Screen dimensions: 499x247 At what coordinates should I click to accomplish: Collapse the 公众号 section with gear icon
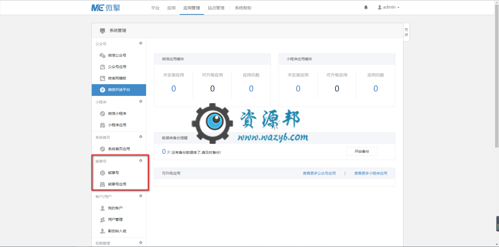pyautogui.click(x=141, y=43)
